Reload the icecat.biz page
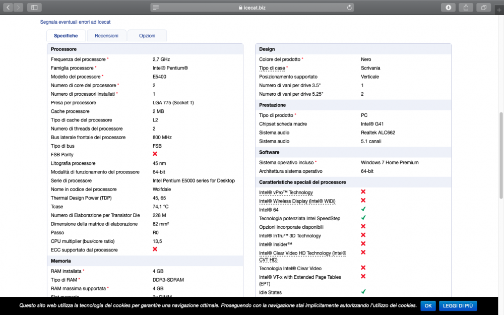Screen dimensions: 504x315 tap(349, 8)
